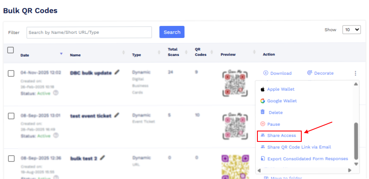Open bulk test 2 yellow QR preview

coord(235,166)
